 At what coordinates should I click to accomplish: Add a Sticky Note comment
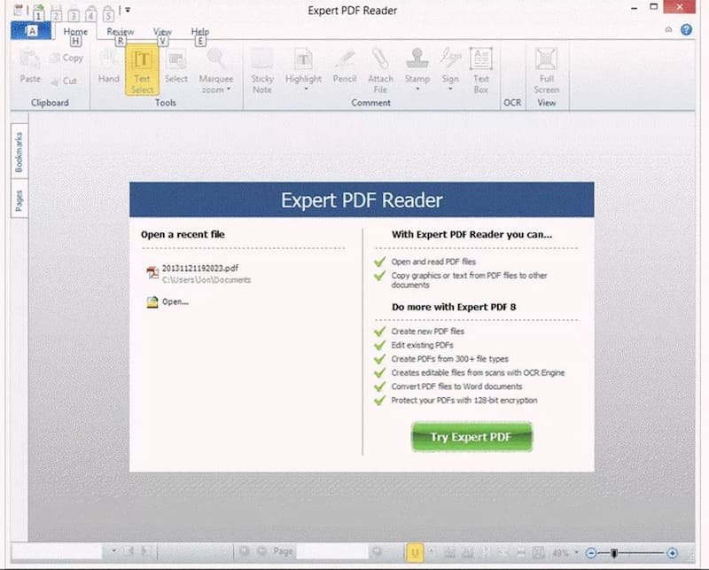pos(262,71)
